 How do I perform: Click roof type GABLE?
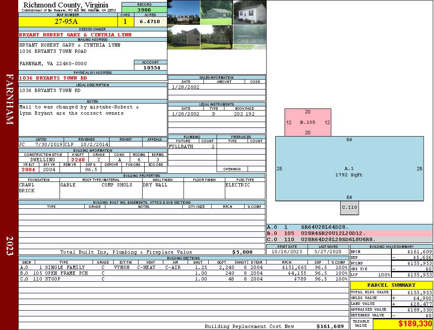(68, 185)
